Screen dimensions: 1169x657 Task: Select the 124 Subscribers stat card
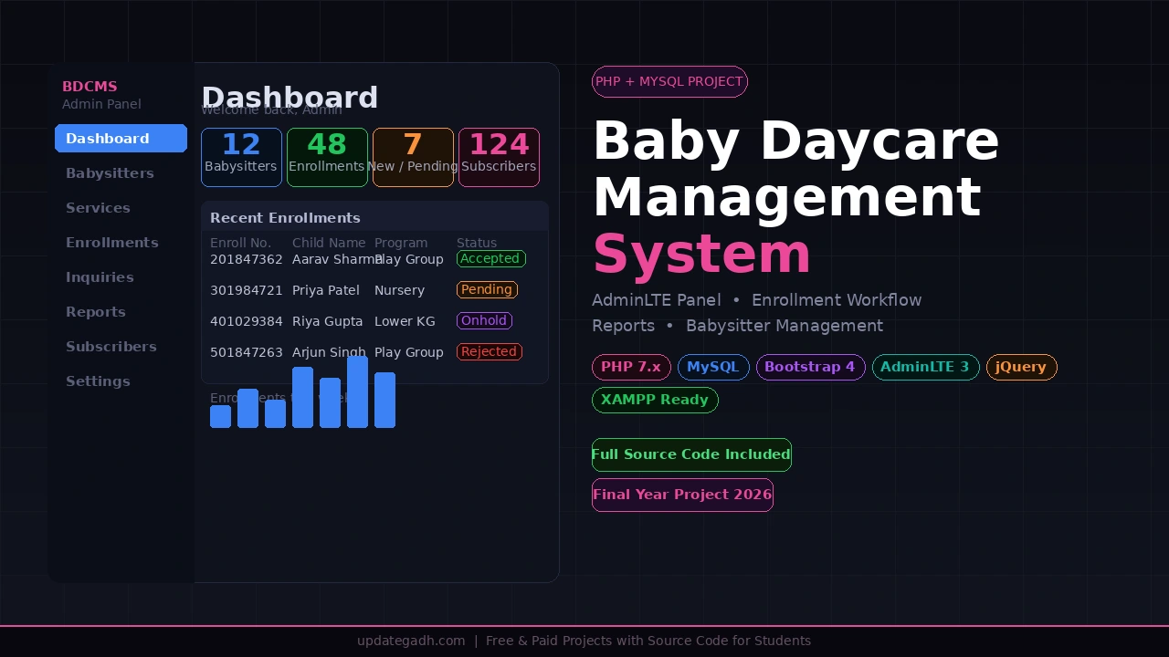(x=499, y=157)
